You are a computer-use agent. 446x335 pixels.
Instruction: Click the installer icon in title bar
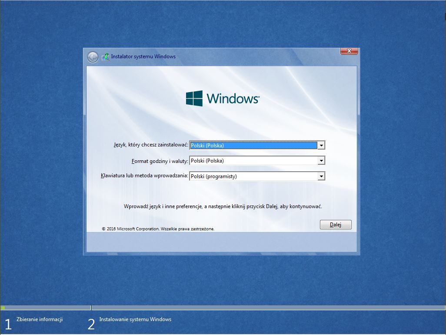coord(105,57)
